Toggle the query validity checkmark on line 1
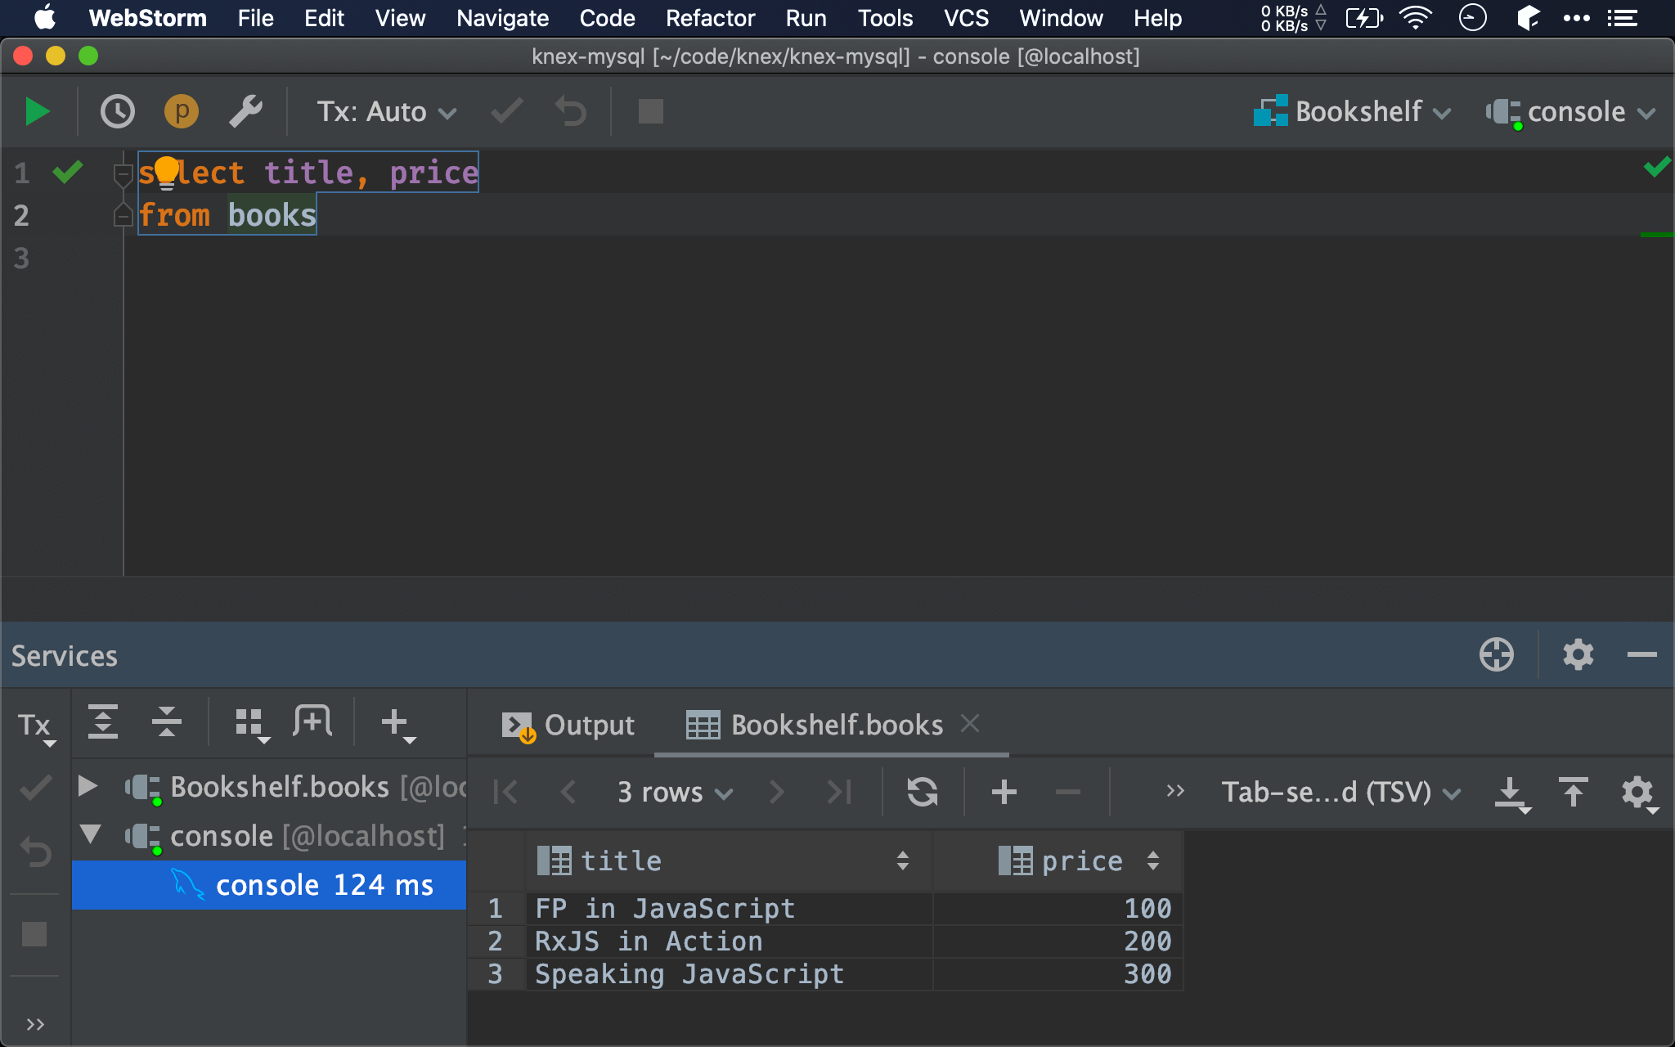 (68, 171)
